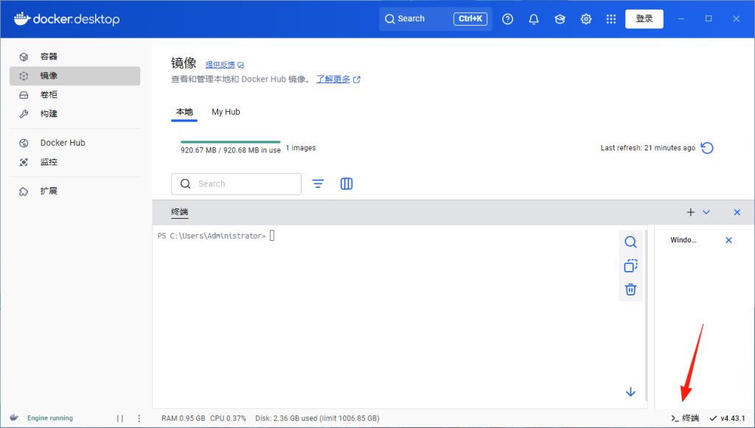Expand the engine status overflow menu
The width and height of the screenshot is (755, 428).
pyautogui.click(x=139, y=418)
